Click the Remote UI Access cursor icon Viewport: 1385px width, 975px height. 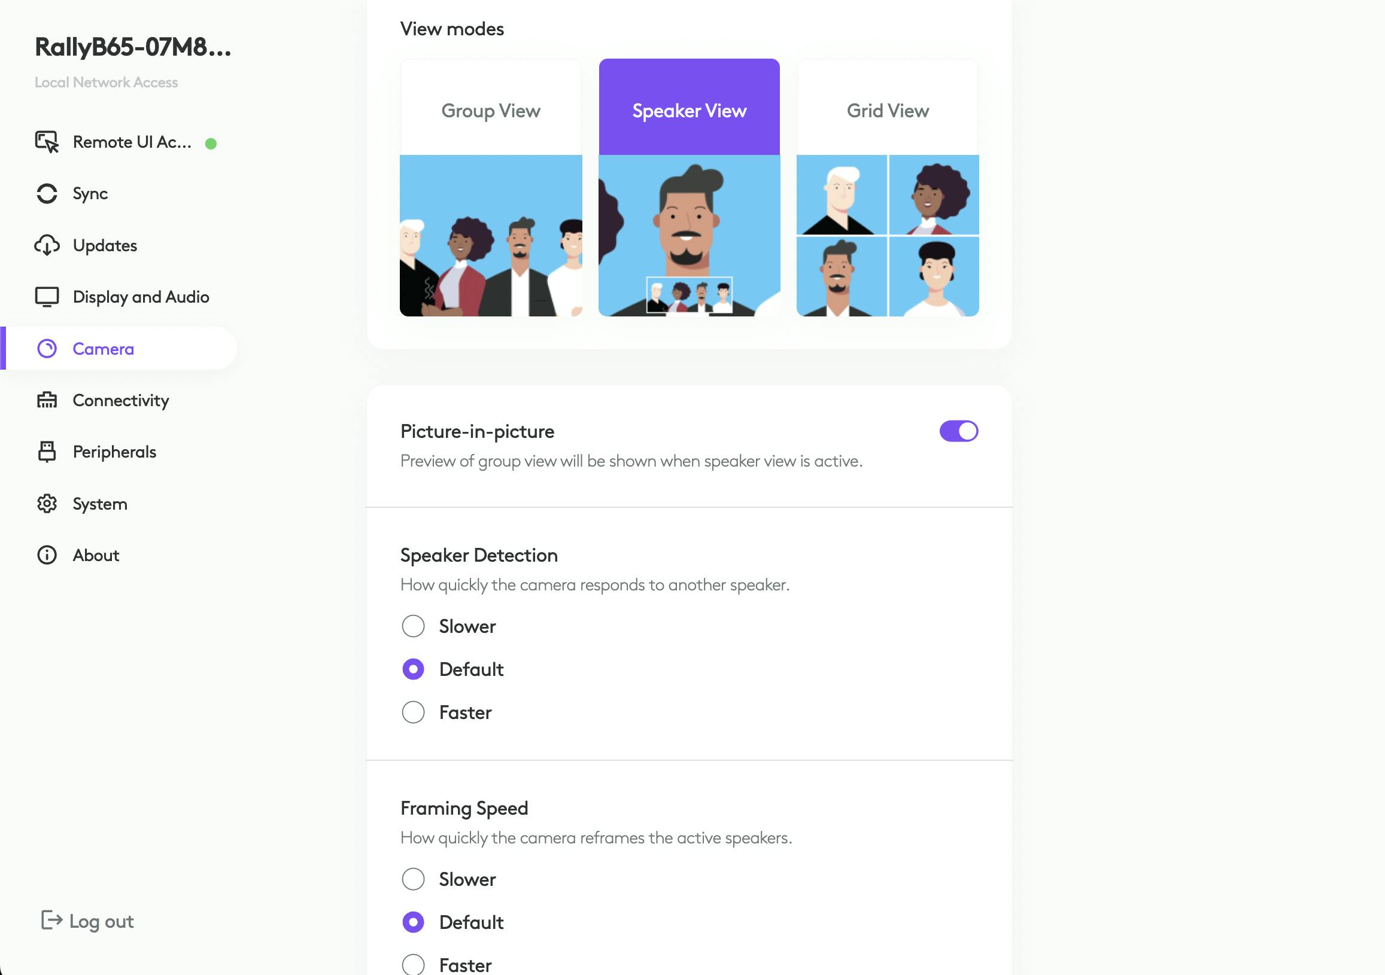tap(47, 142)
